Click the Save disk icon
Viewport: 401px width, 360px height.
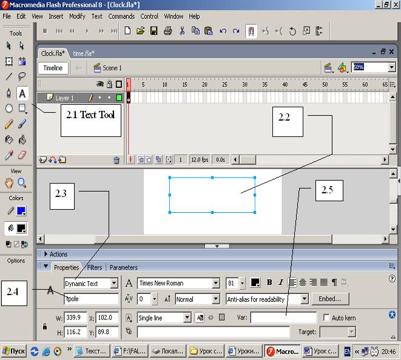coord(153,31)
